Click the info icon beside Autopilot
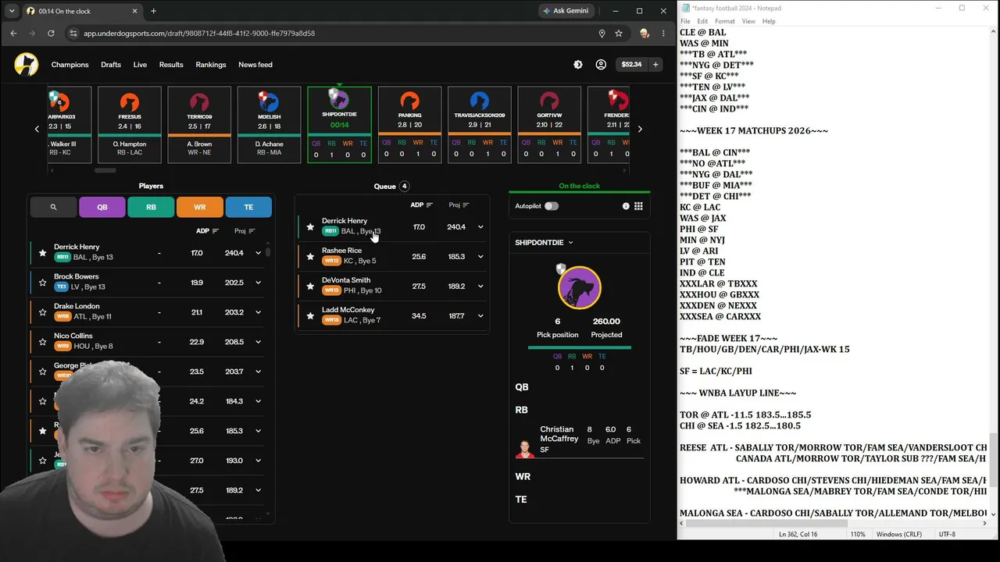Image resolution: width=1000 pixels, height=562 pixels. (x=626, y=206)
